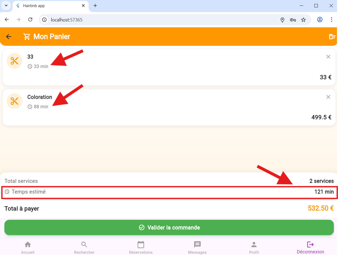Switch to the Messages tab
This screenshot has width=338, height=255.
click(197, 247)
